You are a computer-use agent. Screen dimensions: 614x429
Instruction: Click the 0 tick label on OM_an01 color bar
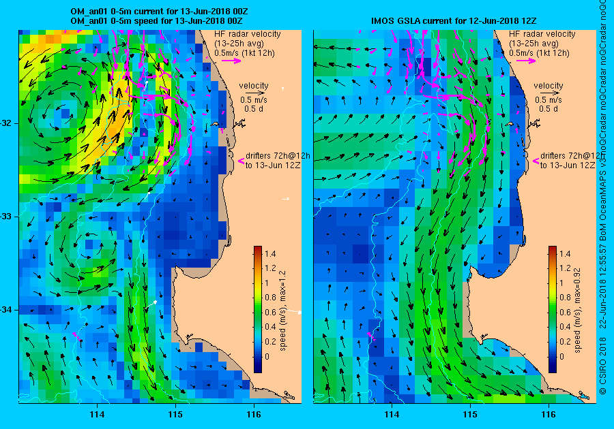click(267, 356)
